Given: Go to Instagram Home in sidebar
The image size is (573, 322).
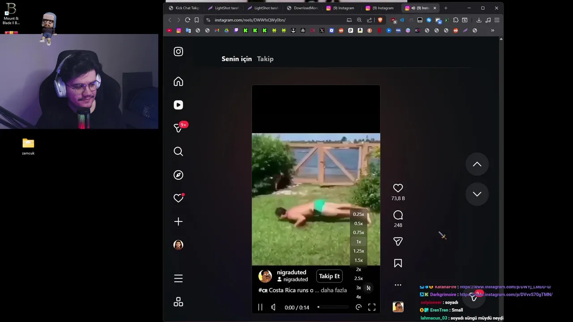Looking at the screenshot, I should pyautogui.click(x=178, y=81).
